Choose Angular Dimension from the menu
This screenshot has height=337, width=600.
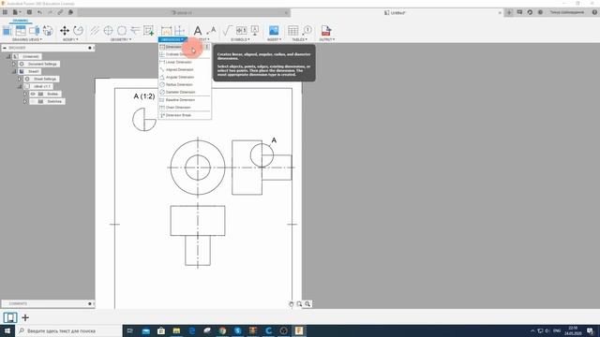(x=185, y=77)
